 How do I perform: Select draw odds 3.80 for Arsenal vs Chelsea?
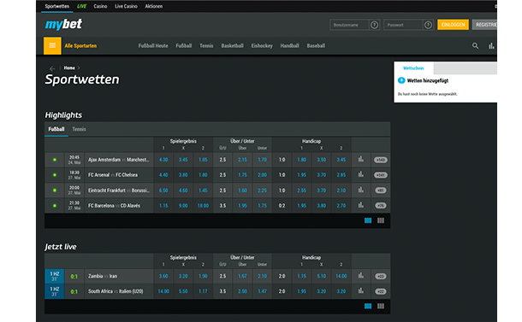pyautogui.click(x=183, y=175)
